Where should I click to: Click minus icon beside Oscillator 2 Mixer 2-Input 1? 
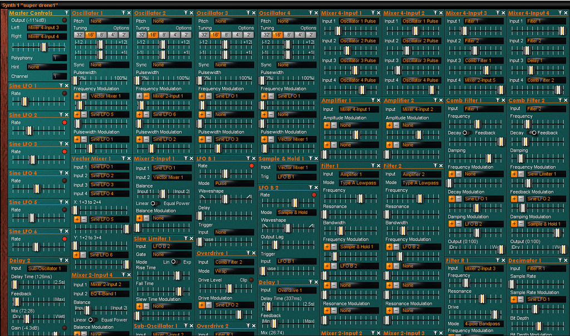click(146, 96)
